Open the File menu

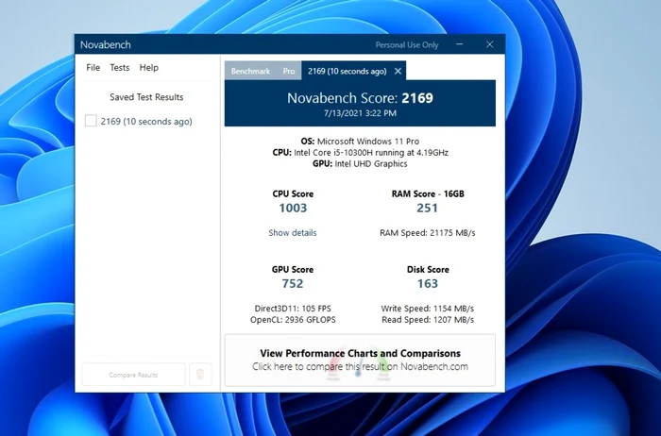pyautogui.click(x=93, y=67)
